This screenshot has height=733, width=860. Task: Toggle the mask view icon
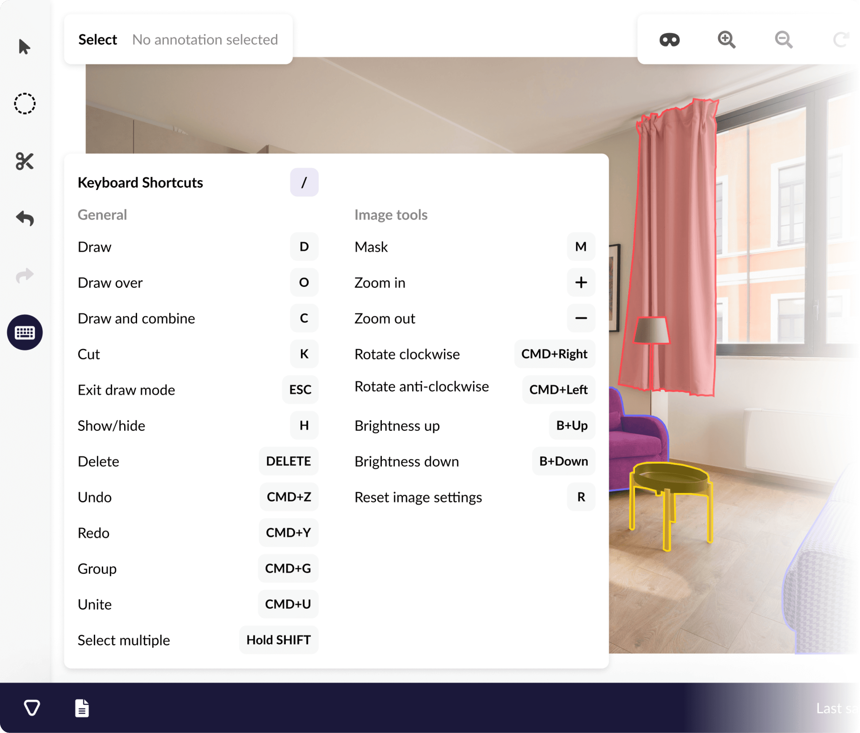[670, 40]
